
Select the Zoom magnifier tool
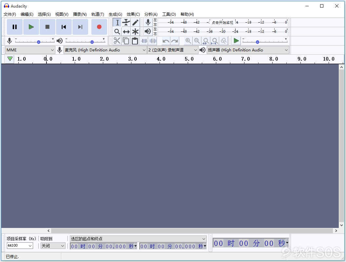[117, 31]
